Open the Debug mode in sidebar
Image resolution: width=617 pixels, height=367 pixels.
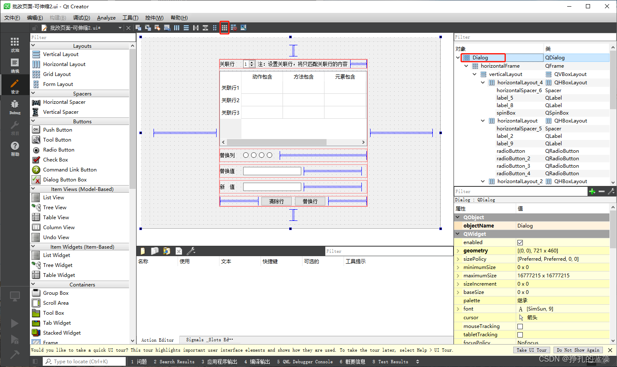point(15,107)
